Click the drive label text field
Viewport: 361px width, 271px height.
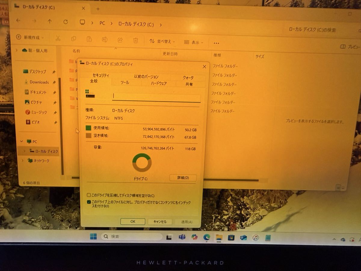(156, 97)
